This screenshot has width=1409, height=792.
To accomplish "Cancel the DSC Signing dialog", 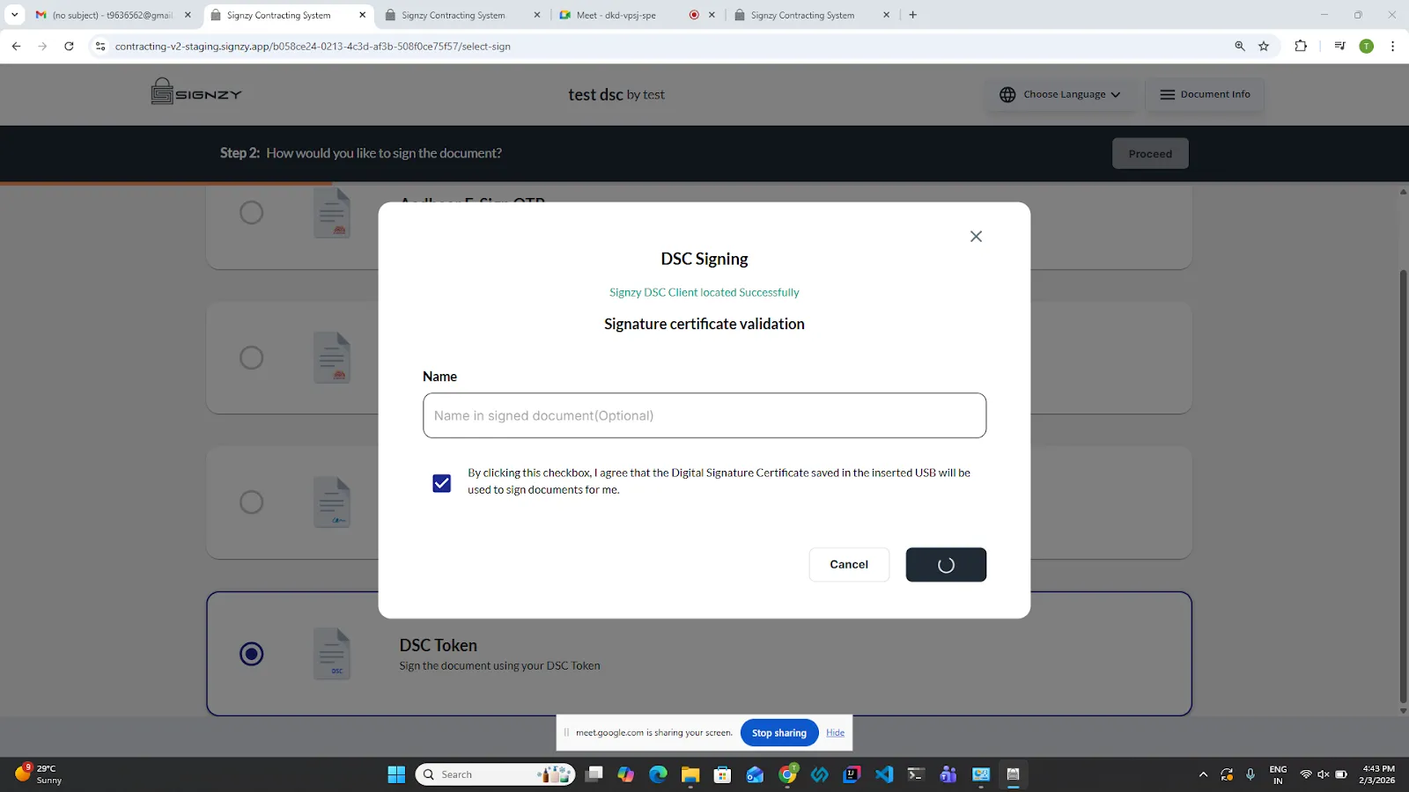I will 849,564.
